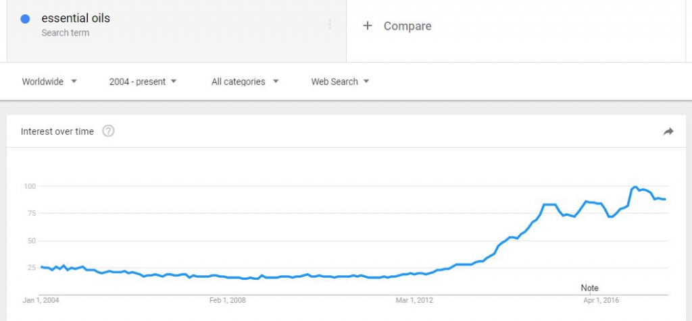Click the Interest over time heading
The height and width of the screenshot is (321, 692).
pos(57,132)
